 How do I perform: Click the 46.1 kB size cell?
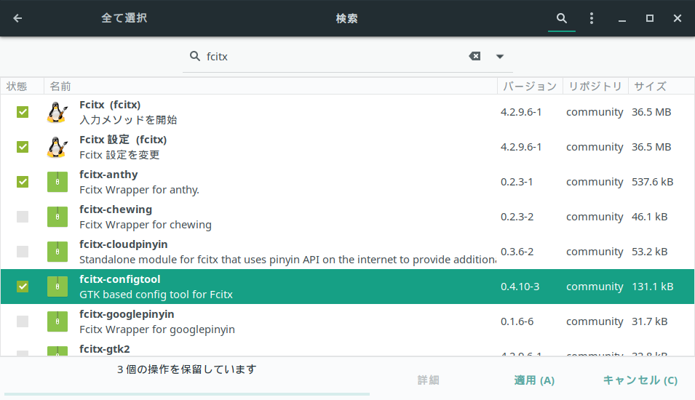point(649,217)
